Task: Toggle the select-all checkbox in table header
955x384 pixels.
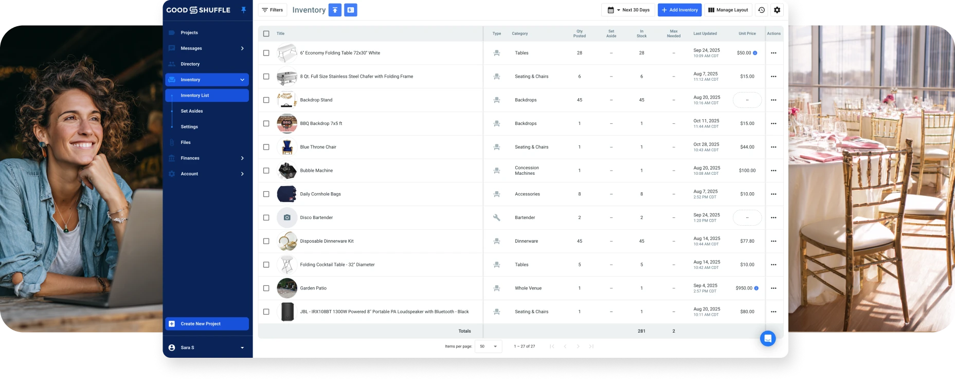Action: (266, 33)
